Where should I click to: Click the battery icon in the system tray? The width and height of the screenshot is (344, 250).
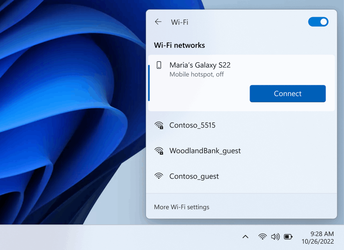pyautogui.click(x=288, y=236)
